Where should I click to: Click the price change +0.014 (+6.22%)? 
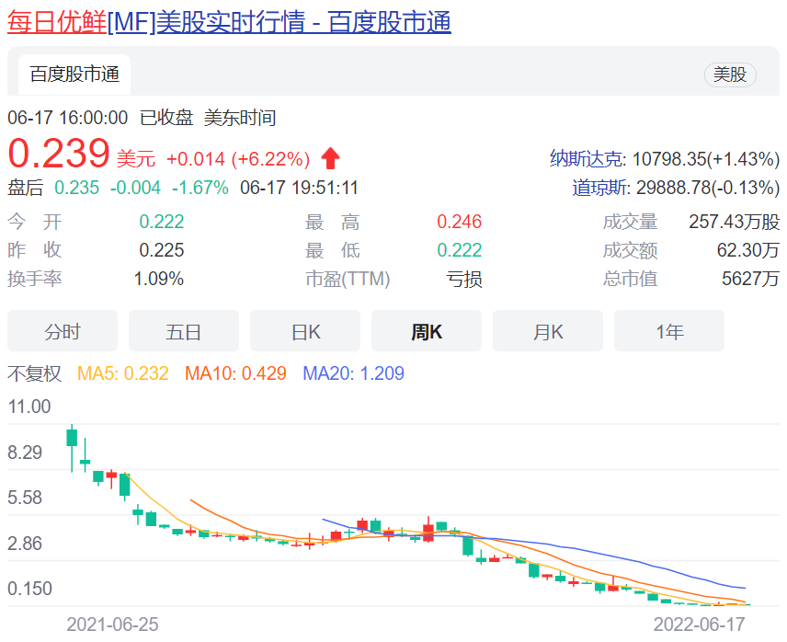238,159
